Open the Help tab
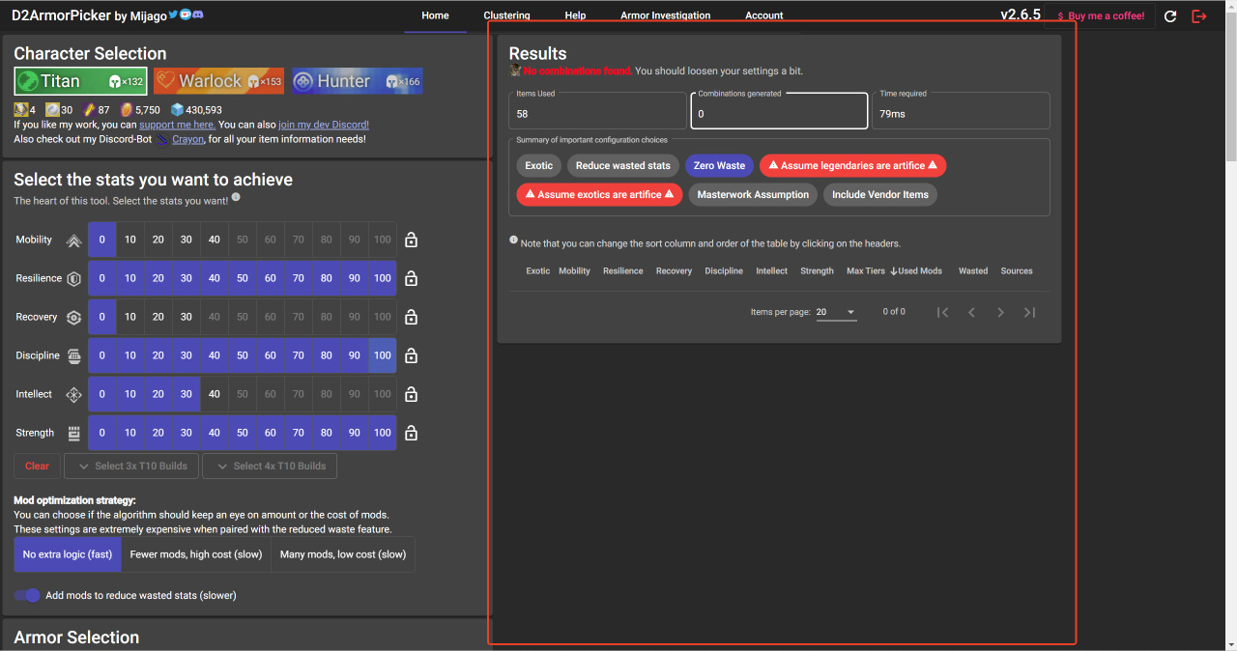Viewport: 1237px width, 651px height. (575, 16)
